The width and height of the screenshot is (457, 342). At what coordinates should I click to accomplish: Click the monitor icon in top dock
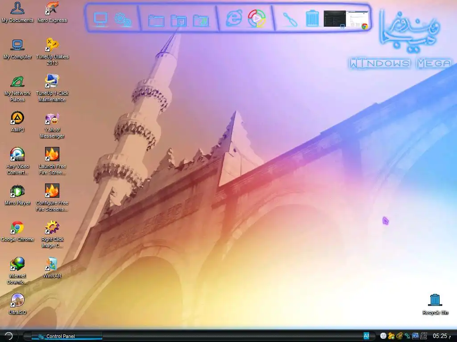[100, 19]
